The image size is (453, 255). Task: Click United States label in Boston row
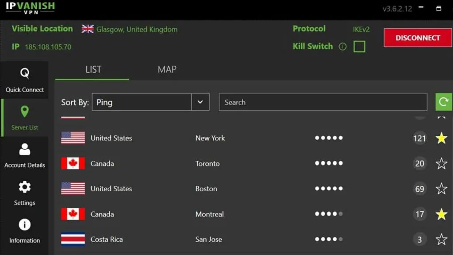(111, 189)
